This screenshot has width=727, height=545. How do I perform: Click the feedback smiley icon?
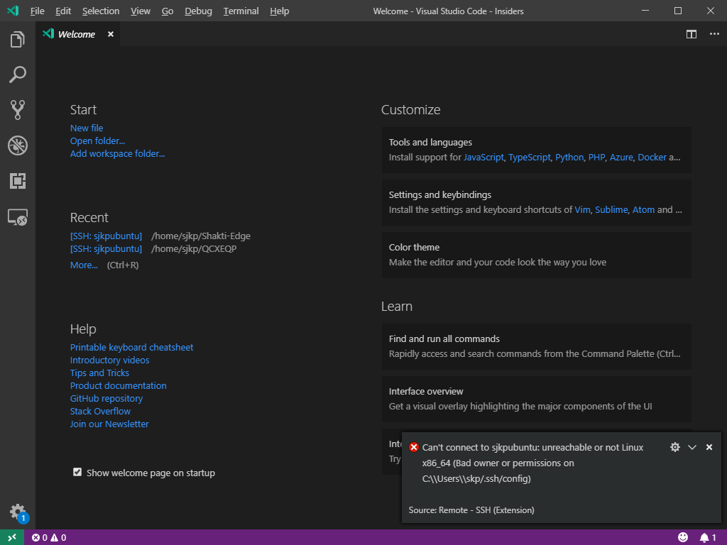point(683,537)
